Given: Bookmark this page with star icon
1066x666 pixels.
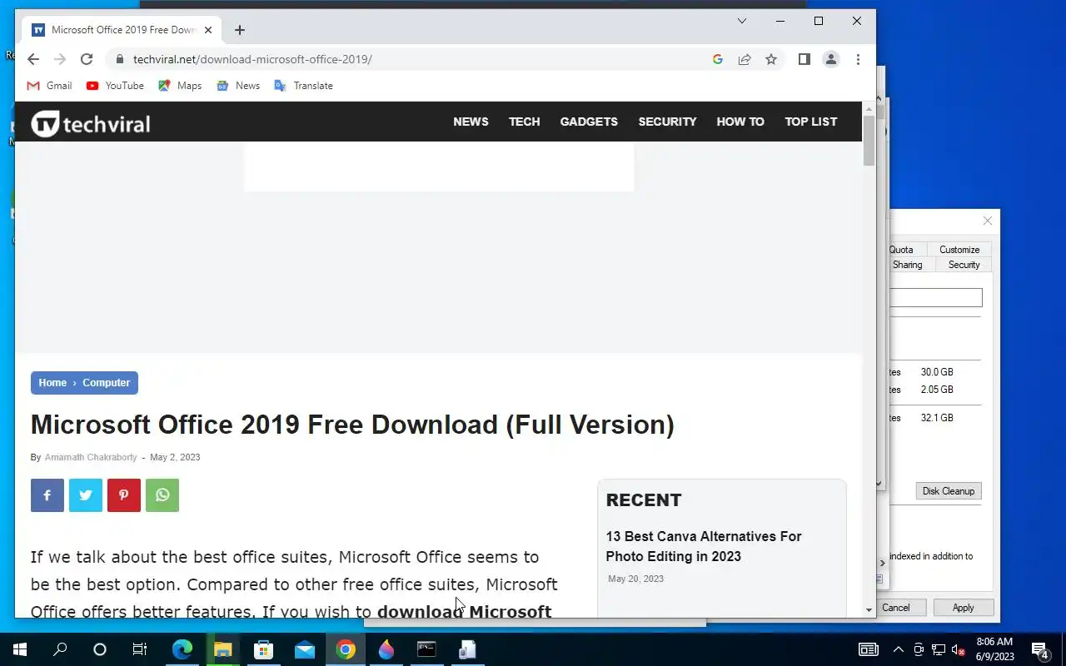Looking at the screenshot, I should pos(771,59).
